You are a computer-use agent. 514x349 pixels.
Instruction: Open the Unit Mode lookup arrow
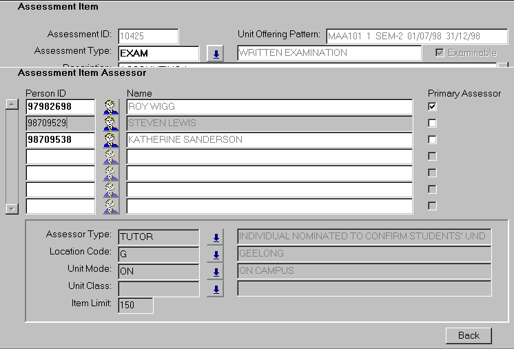click(x=216, y=272)
